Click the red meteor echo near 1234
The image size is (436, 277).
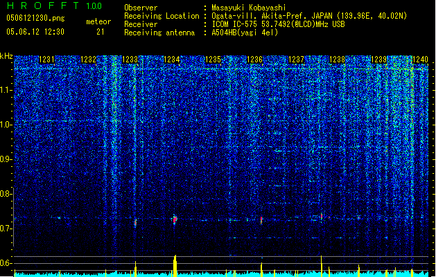point(175,220)
